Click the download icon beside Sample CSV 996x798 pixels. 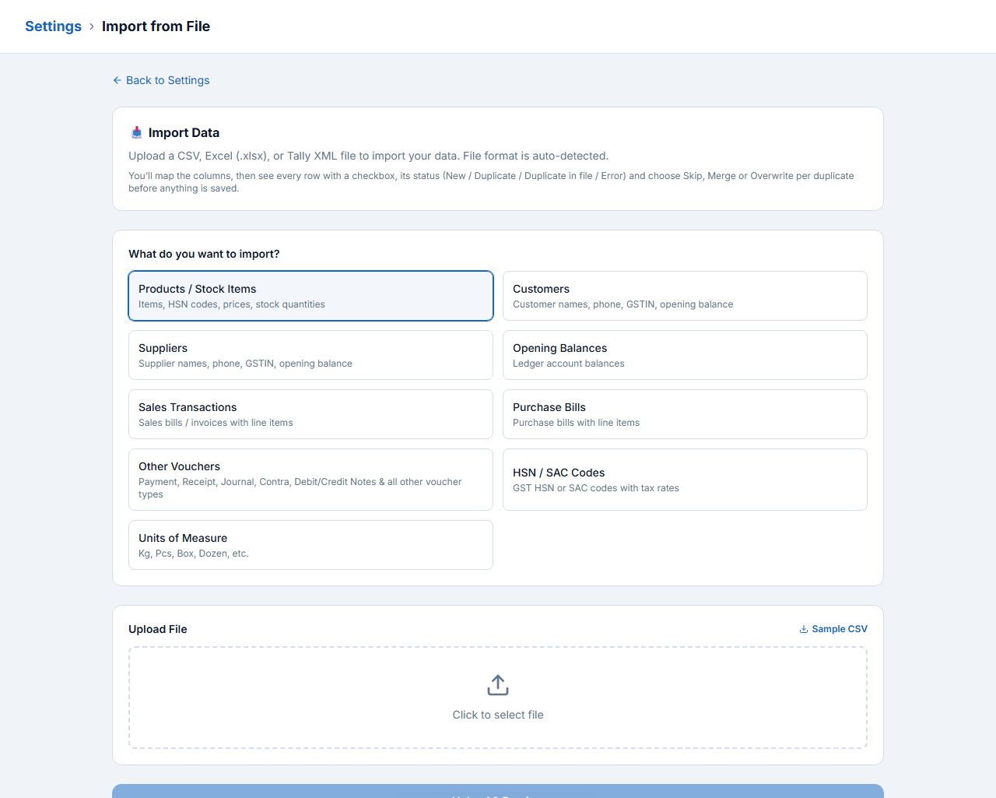(804, 629)
